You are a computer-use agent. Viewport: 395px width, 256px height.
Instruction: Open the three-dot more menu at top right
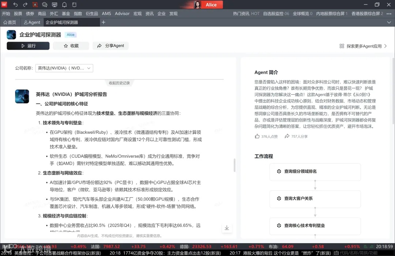[x=389, y=14]
